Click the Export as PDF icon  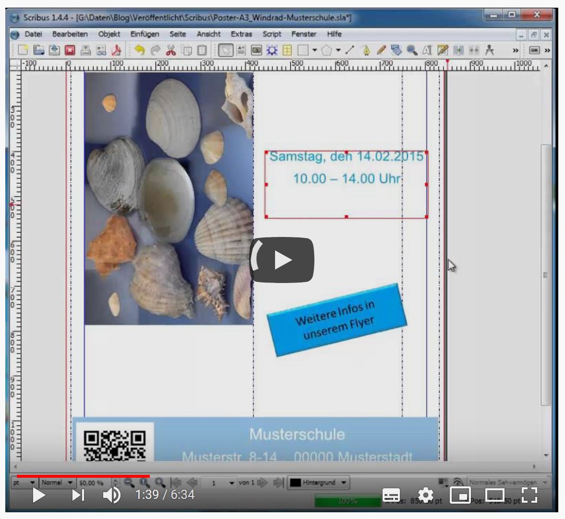pyautogui.click(x=116, y=50)
